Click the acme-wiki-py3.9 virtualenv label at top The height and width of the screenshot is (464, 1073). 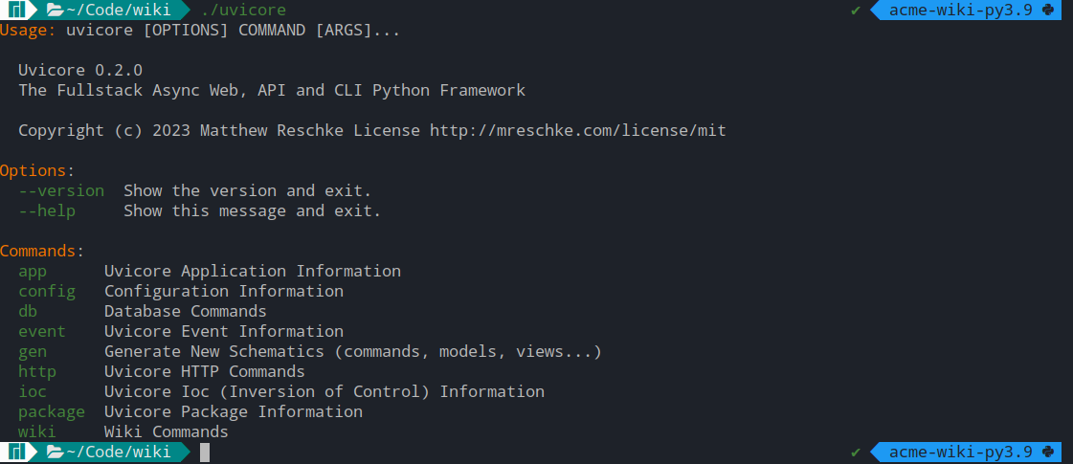click(x=960, y=11)
